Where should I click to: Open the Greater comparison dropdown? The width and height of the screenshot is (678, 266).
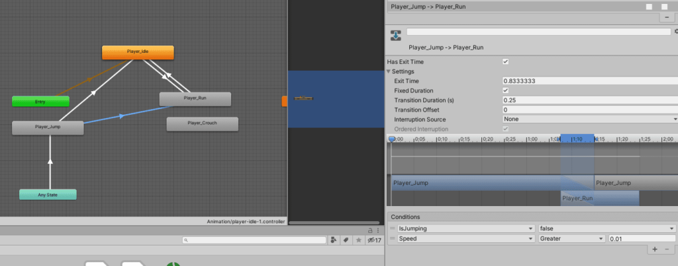pyautogui.click(x=571, y=238)
